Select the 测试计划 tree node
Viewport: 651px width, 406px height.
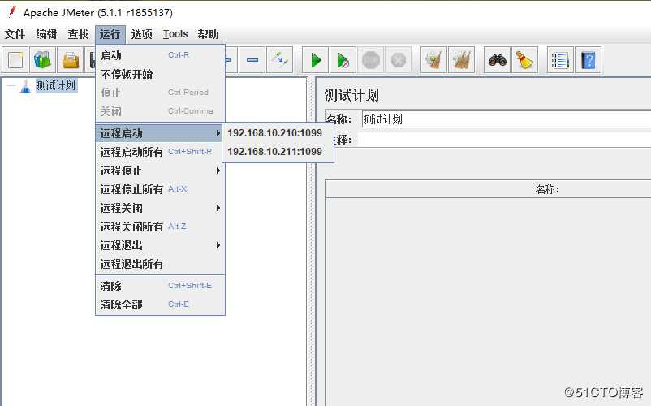click(x=56, y=86)
